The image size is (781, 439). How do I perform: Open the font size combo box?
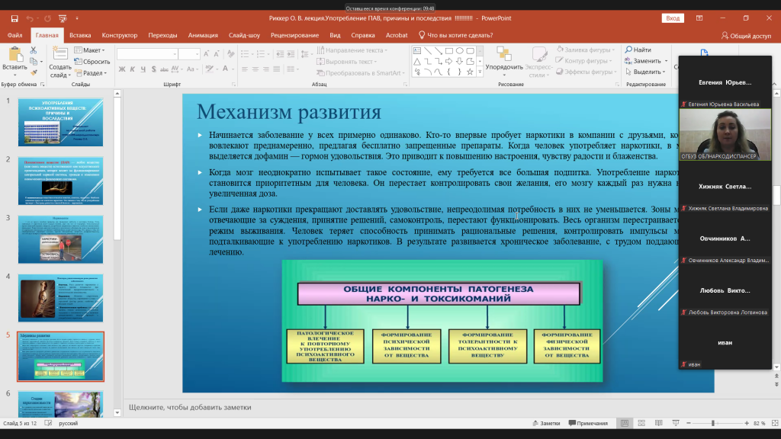(189, 54)
